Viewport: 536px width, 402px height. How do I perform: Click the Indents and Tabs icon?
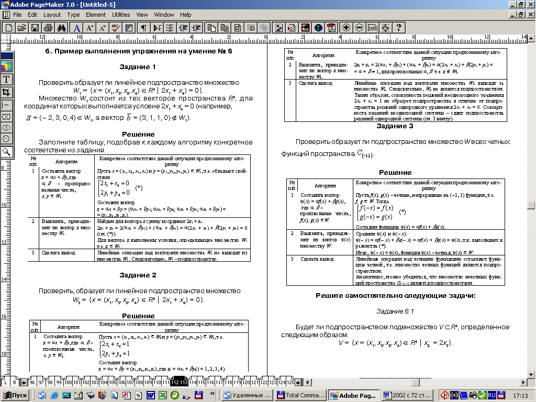point(157,28)
